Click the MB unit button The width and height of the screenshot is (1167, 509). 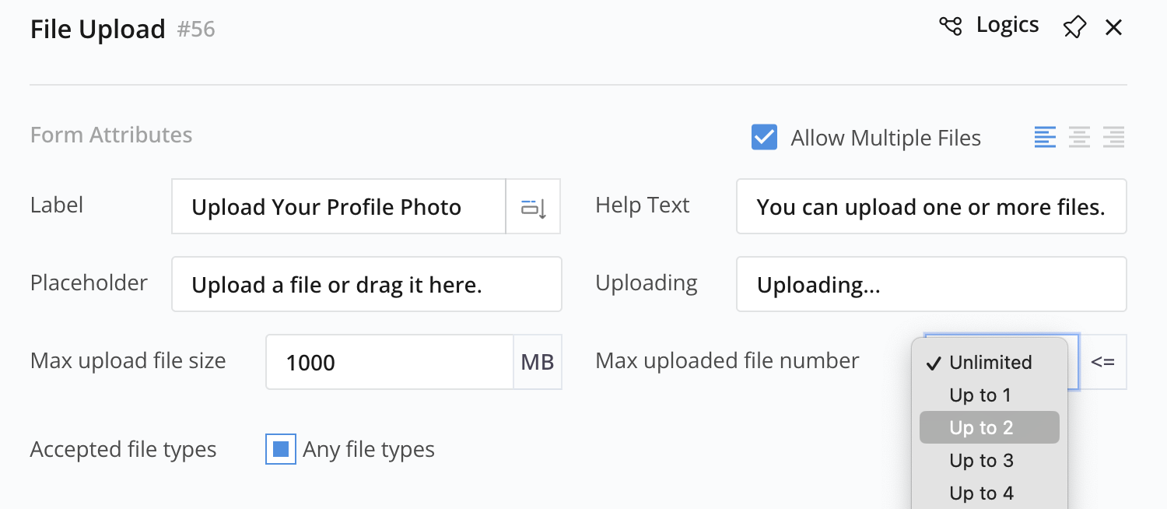(538, 363)
